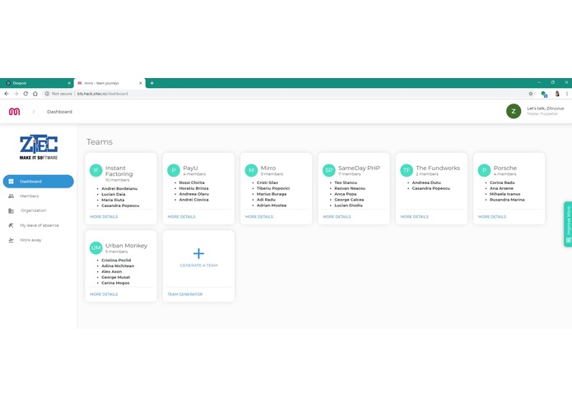The height and width of the screenshot is (406, 572).
Task: Click the IF avatar of Instant Factoring
Action: [x=96, y=170]
